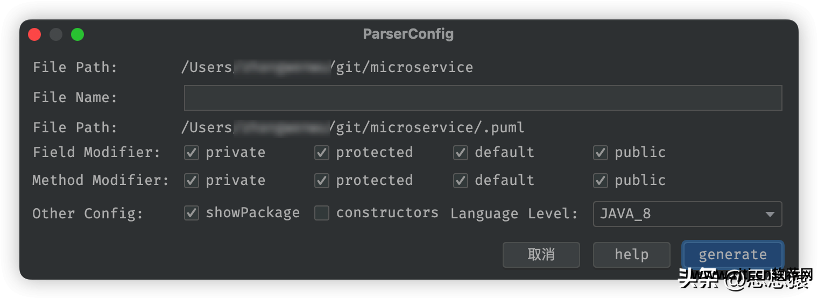Viewport: 818px width, 299px height.
Task: Disable Field Modifier public checkbox
Action: [x=601, y=153]
